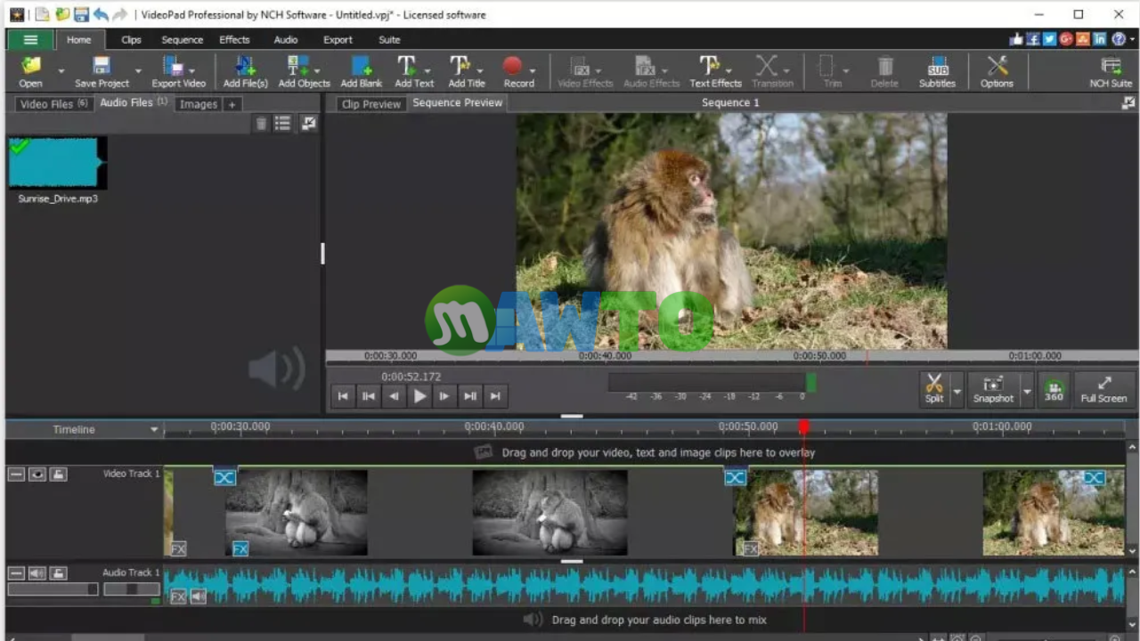Image resolution: width=1140 pixels, height=641 pixels.
Task: Click the Add Objects icon
Action: (x=297, y=66)
